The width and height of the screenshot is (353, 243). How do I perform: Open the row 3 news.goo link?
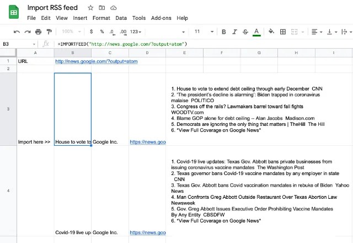[x=148, y=142]
